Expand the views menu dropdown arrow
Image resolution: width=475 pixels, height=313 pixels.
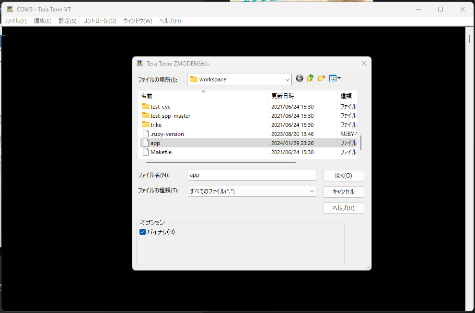tap(339, 78)
